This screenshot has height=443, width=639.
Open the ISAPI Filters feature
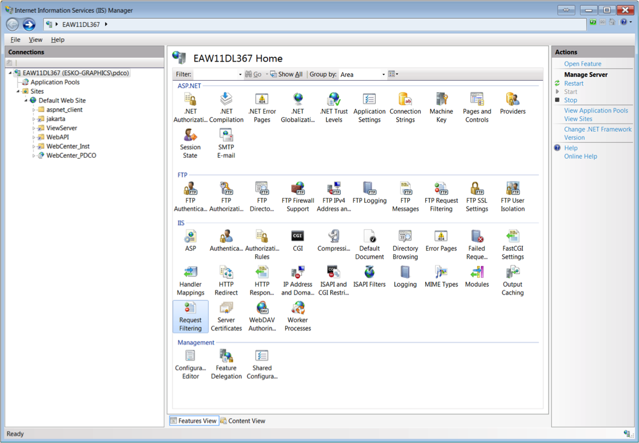coord(369,277)
